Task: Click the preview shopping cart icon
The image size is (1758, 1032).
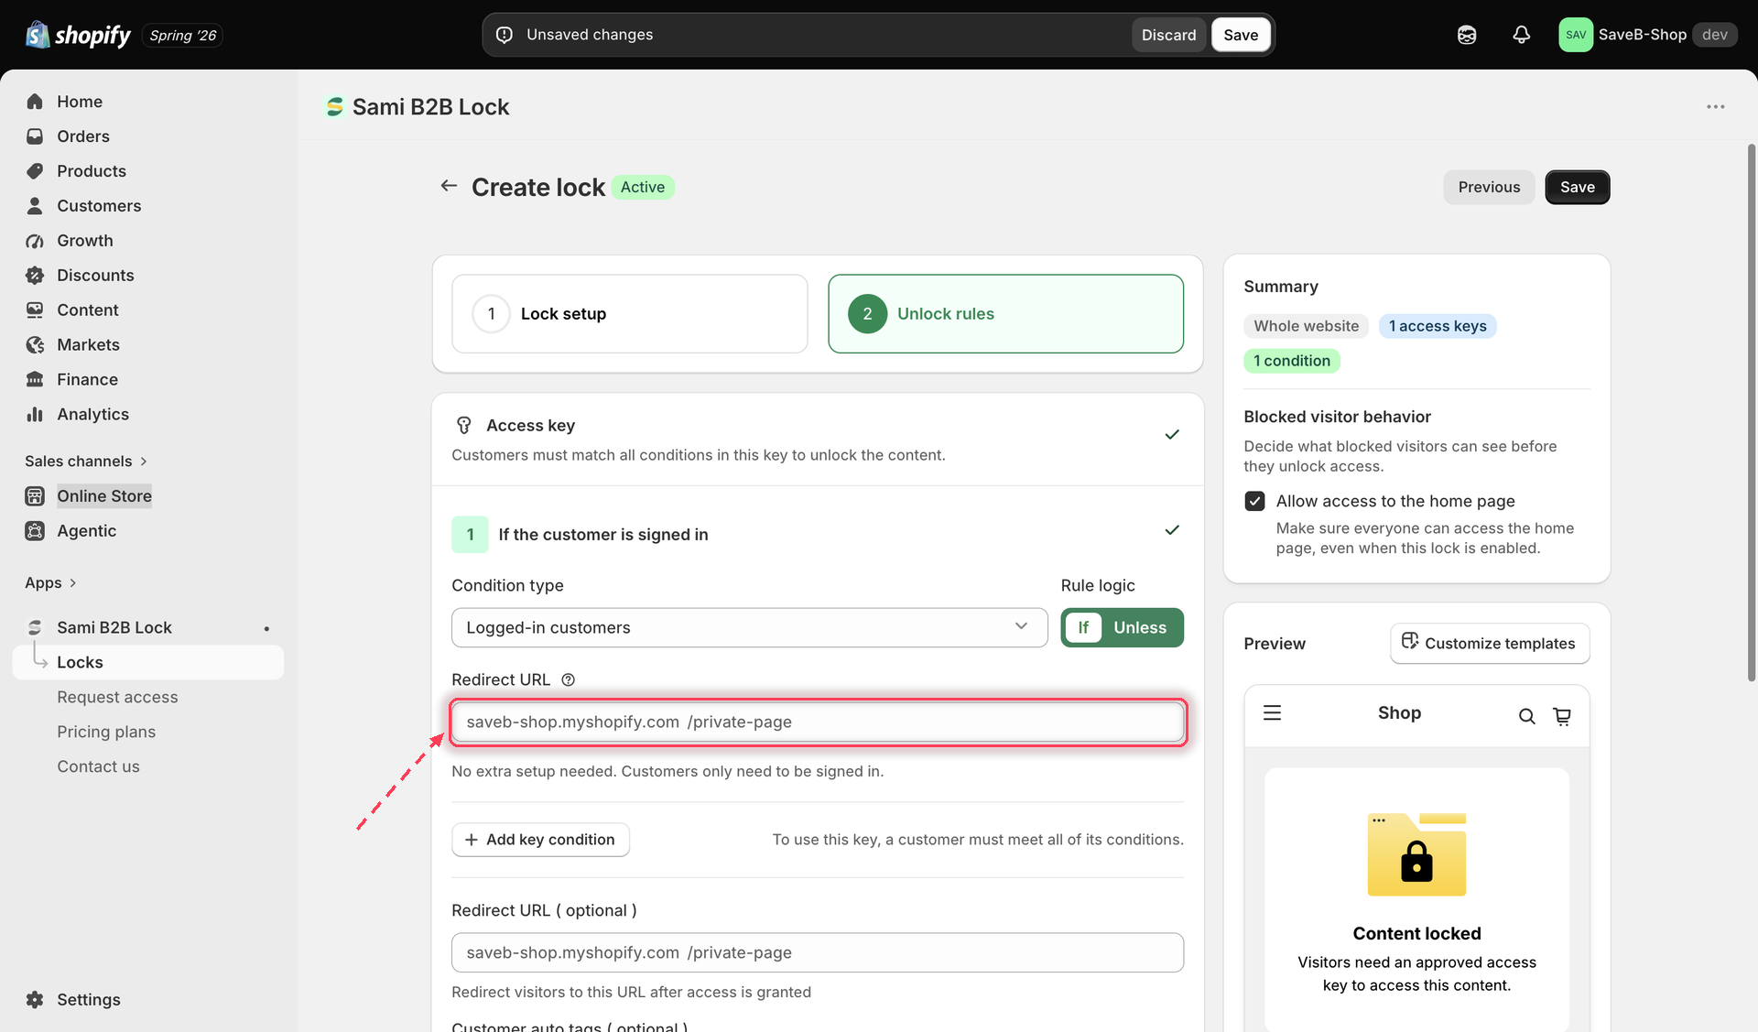Action: (1562, 716)
